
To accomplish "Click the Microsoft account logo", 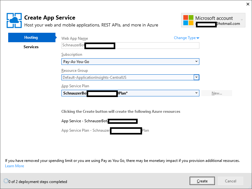I will 188,20.
